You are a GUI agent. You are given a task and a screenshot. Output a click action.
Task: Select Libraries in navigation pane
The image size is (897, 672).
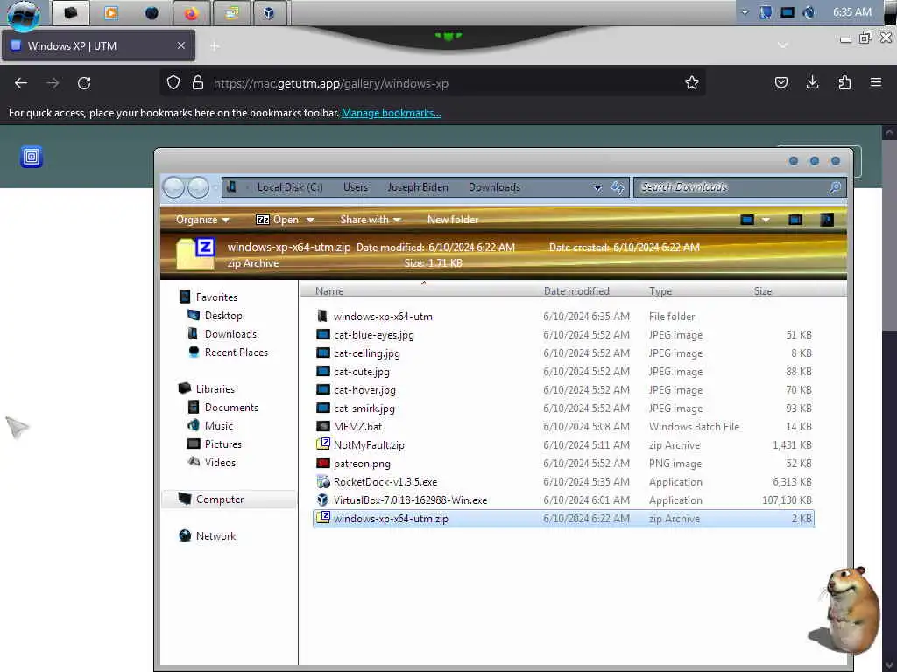(207, 388)
